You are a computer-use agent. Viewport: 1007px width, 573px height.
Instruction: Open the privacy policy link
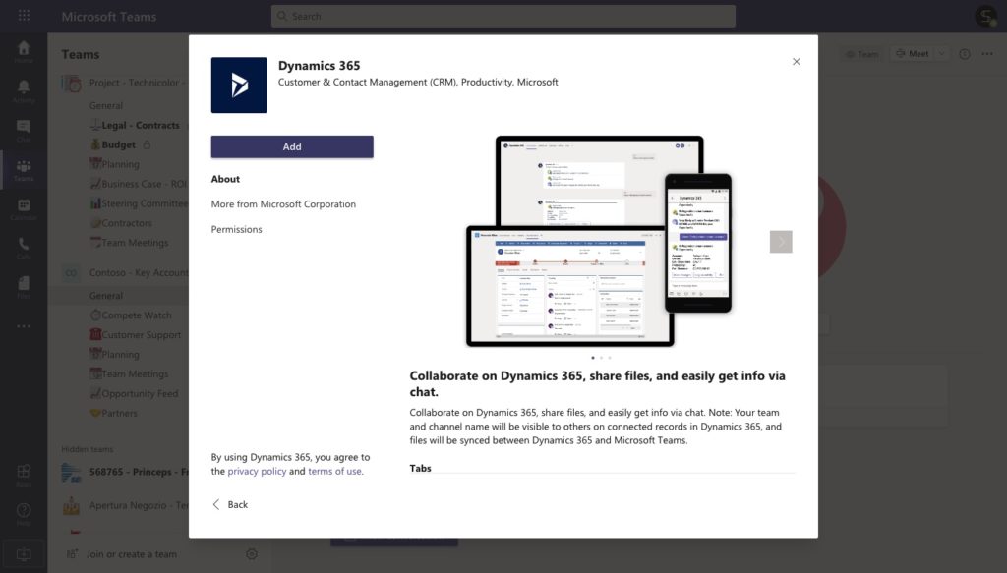tap(257, 471)
